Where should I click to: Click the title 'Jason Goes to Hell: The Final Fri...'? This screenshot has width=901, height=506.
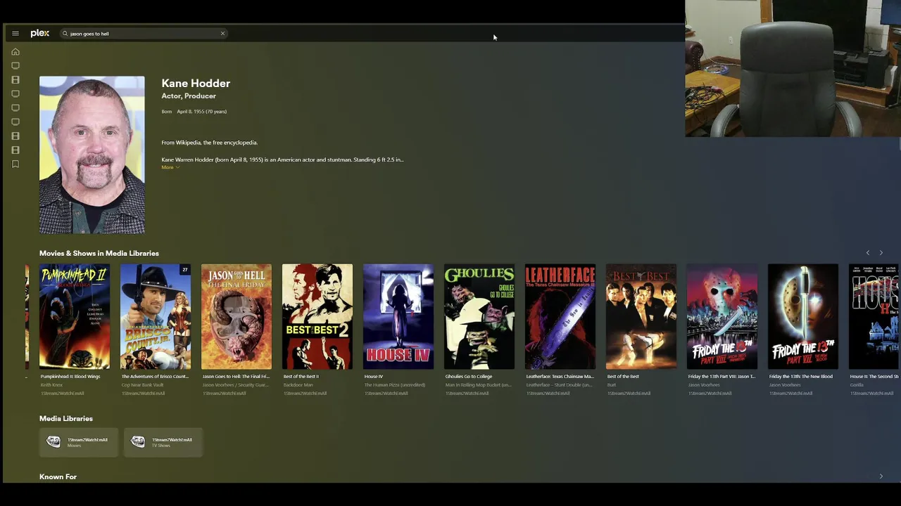(x=236, y=377)
